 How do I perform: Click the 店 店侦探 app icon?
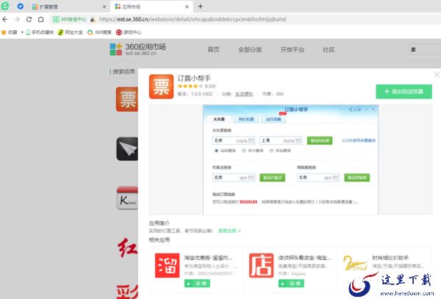(261, 265)
